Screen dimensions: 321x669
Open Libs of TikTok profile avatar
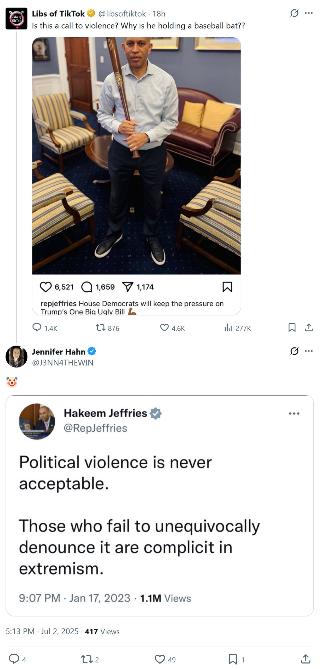pos(16,19)
